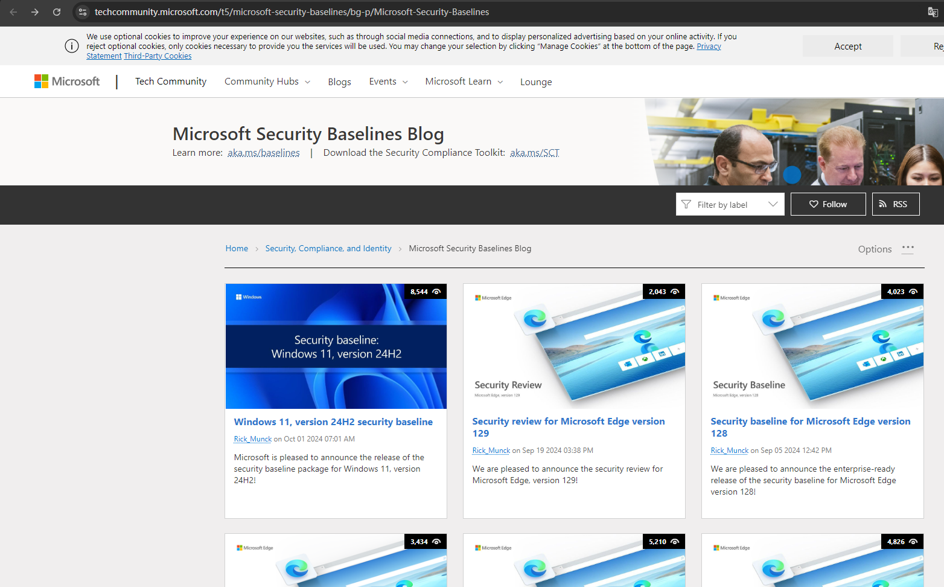Expand the Events menu

coord(389,82)
